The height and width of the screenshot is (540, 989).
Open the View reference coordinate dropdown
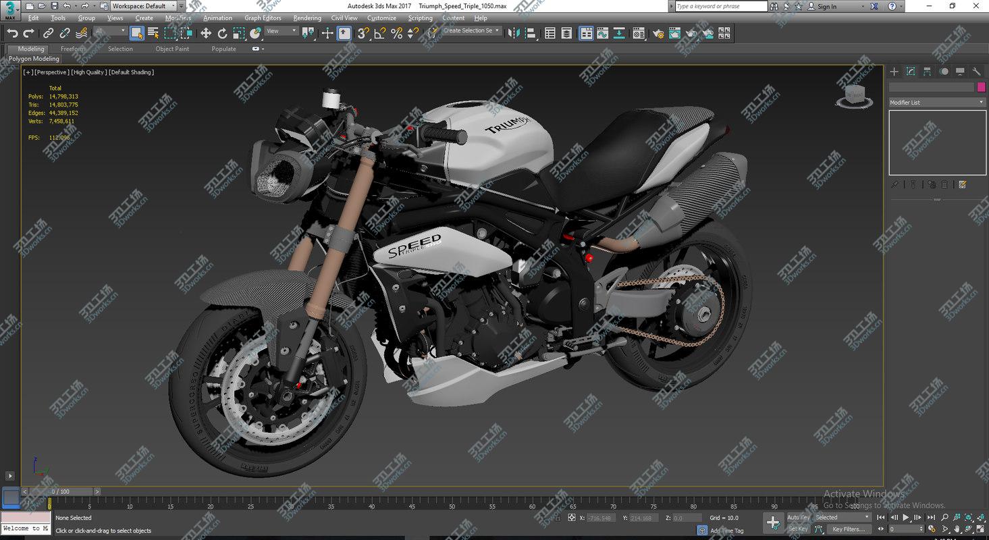(281, 31)
